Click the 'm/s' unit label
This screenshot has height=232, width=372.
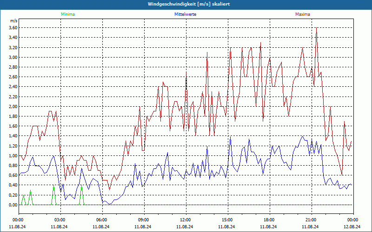tap(13, 21)
